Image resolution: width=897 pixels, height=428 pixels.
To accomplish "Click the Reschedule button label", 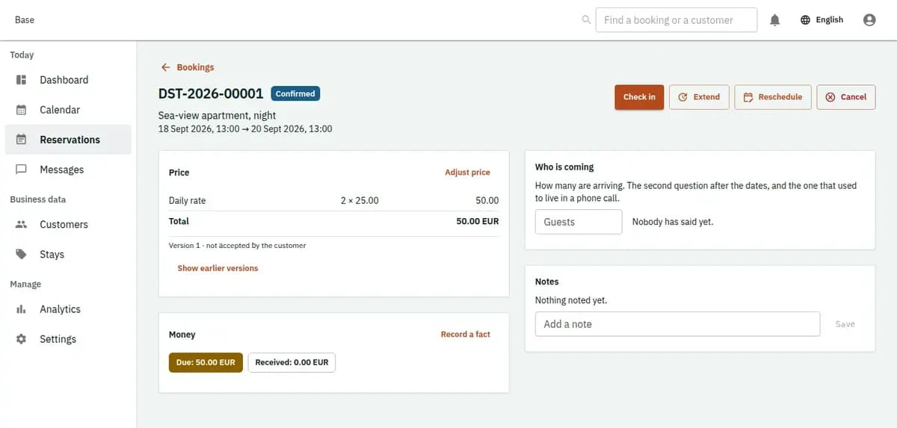I will (780, 97).
